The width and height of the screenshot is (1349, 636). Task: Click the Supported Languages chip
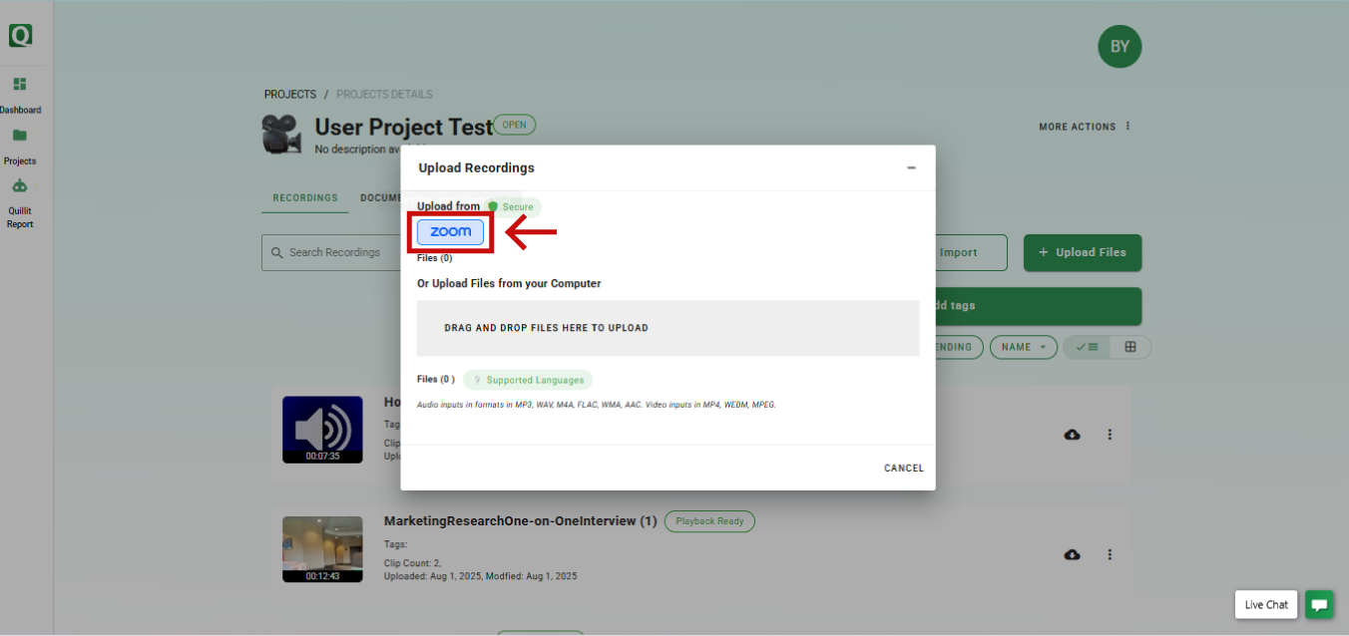[528, 380]
